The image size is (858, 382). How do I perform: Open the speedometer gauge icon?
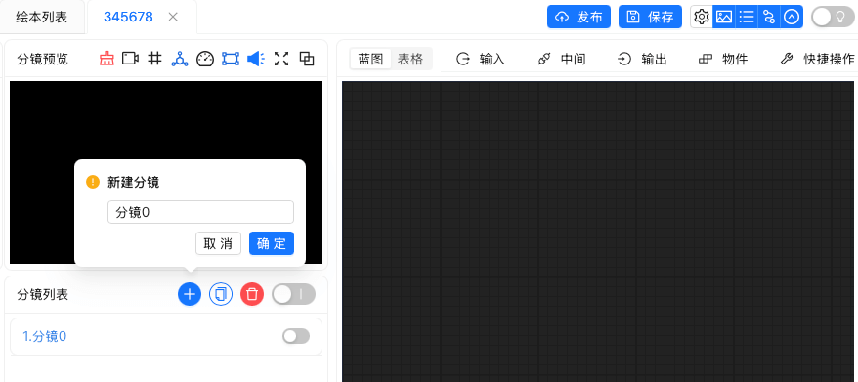(x=204, y=59)
